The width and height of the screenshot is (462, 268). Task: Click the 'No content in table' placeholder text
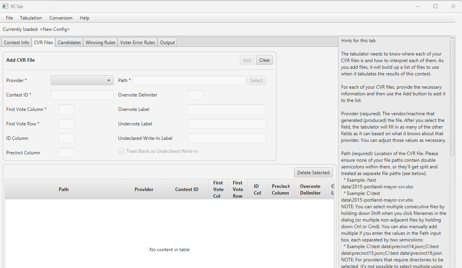169,250
